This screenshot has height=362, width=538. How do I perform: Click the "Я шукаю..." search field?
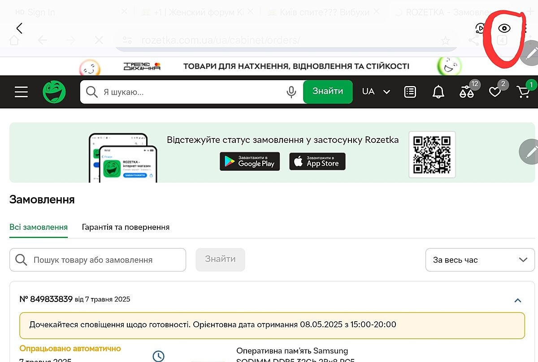point(188,92)
